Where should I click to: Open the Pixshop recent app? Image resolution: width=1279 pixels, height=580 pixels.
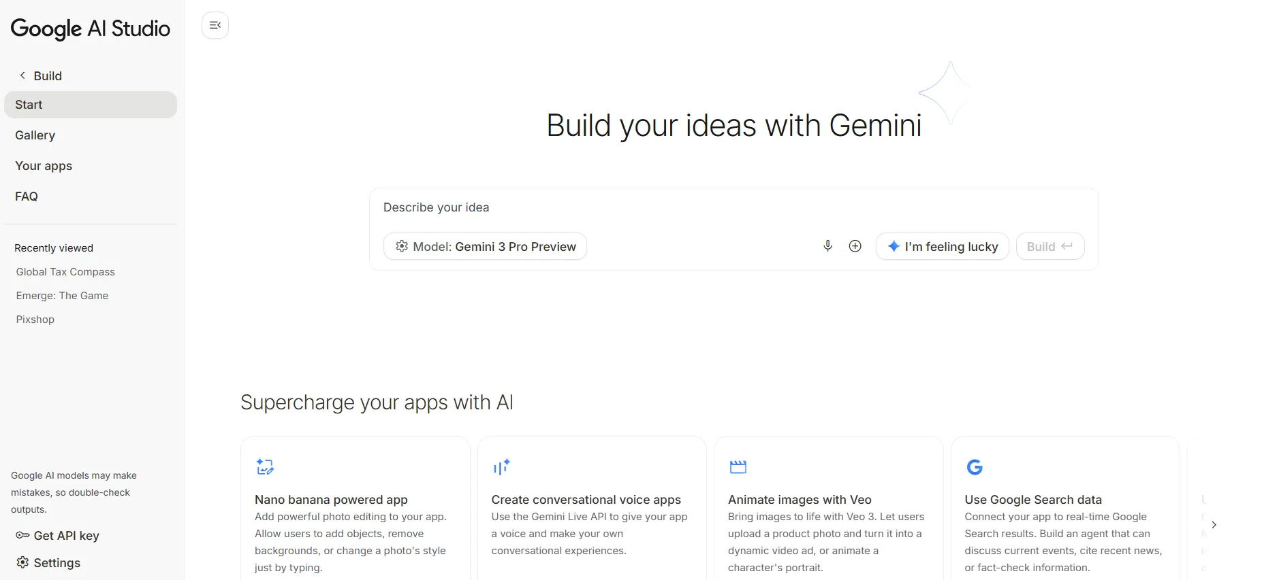[35, 320]
